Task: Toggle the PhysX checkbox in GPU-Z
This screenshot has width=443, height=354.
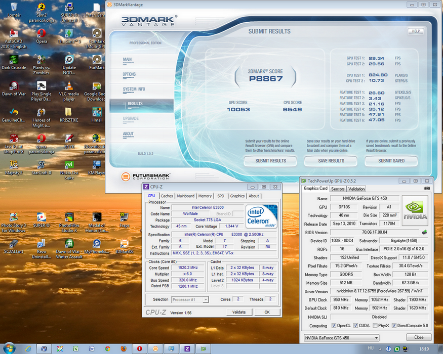Action: point(375,326)
